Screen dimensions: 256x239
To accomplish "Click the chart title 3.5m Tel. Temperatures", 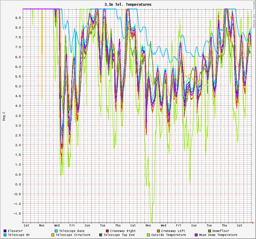I will 128,5.
